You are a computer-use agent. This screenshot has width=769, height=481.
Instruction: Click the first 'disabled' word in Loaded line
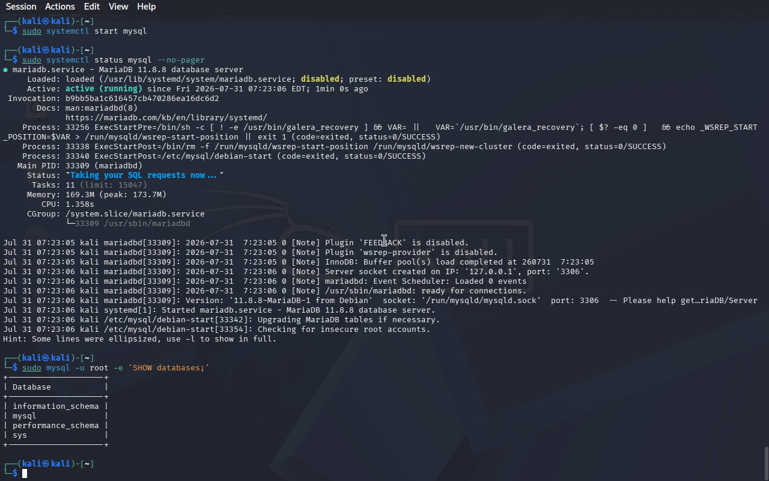click(320, 79)
